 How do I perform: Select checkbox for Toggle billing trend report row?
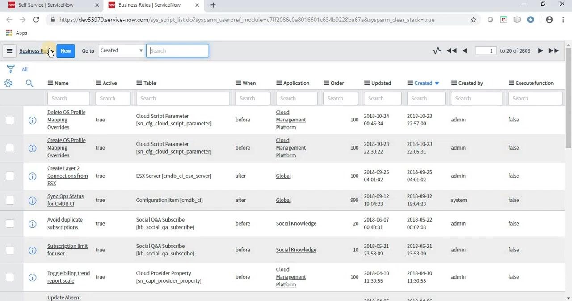point(10,277)
